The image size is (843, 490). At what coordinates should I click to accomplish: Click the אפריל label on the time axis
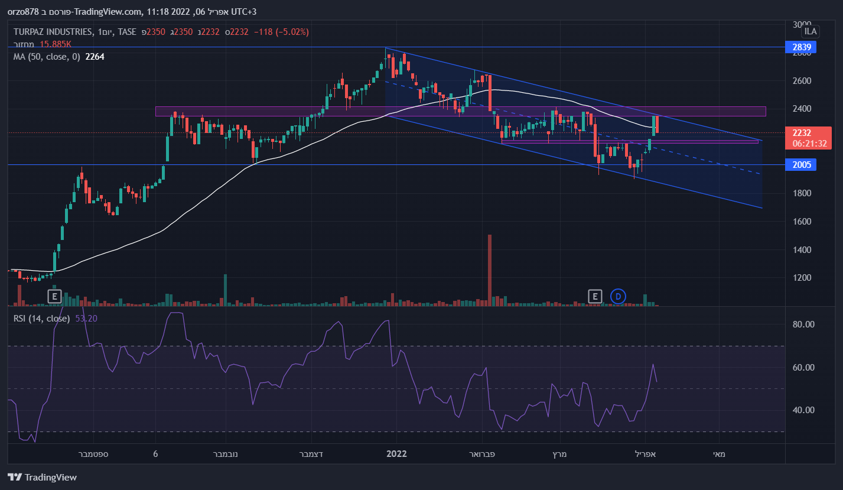(x=646, y=454)
